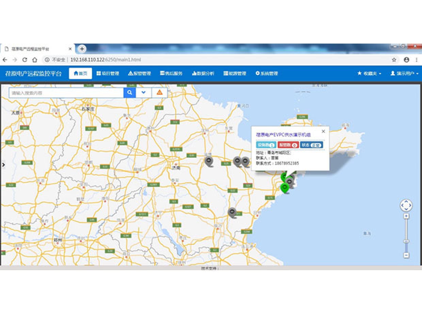
Task: Click the blue search magnifier button
Action: pos(129,93)
